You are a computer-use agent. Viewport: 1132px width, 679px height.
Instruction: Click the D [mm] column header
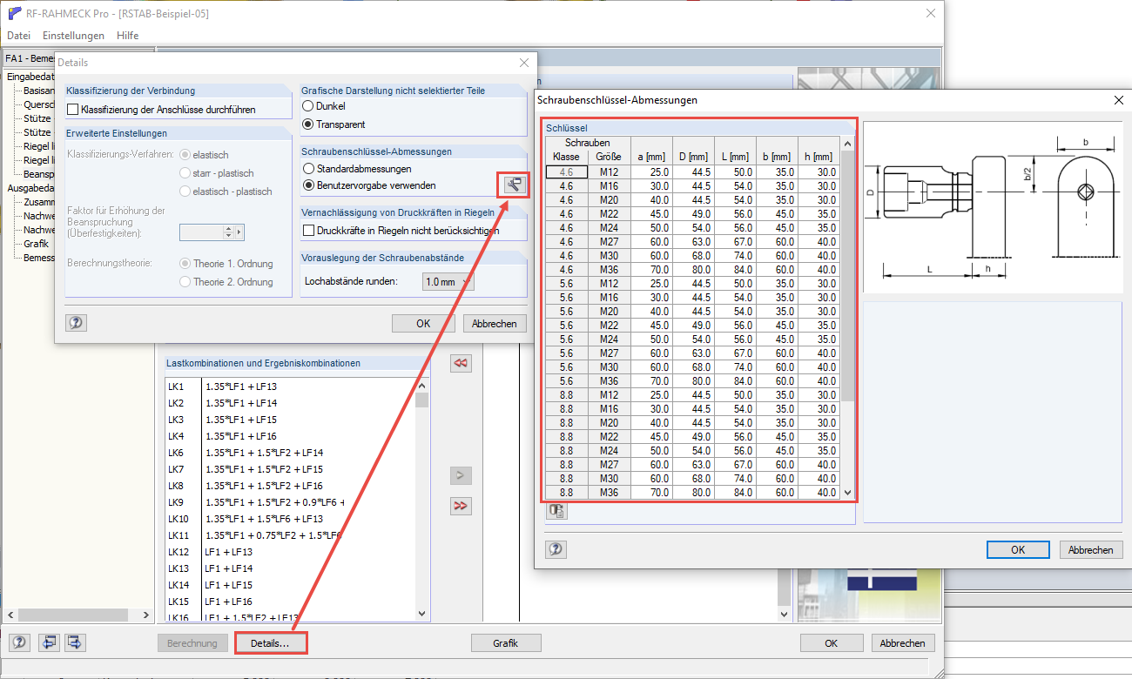point(693,157)
